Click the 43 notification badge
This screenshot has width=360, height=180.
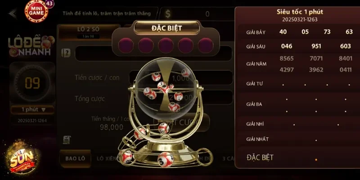[x=49, y=4]
